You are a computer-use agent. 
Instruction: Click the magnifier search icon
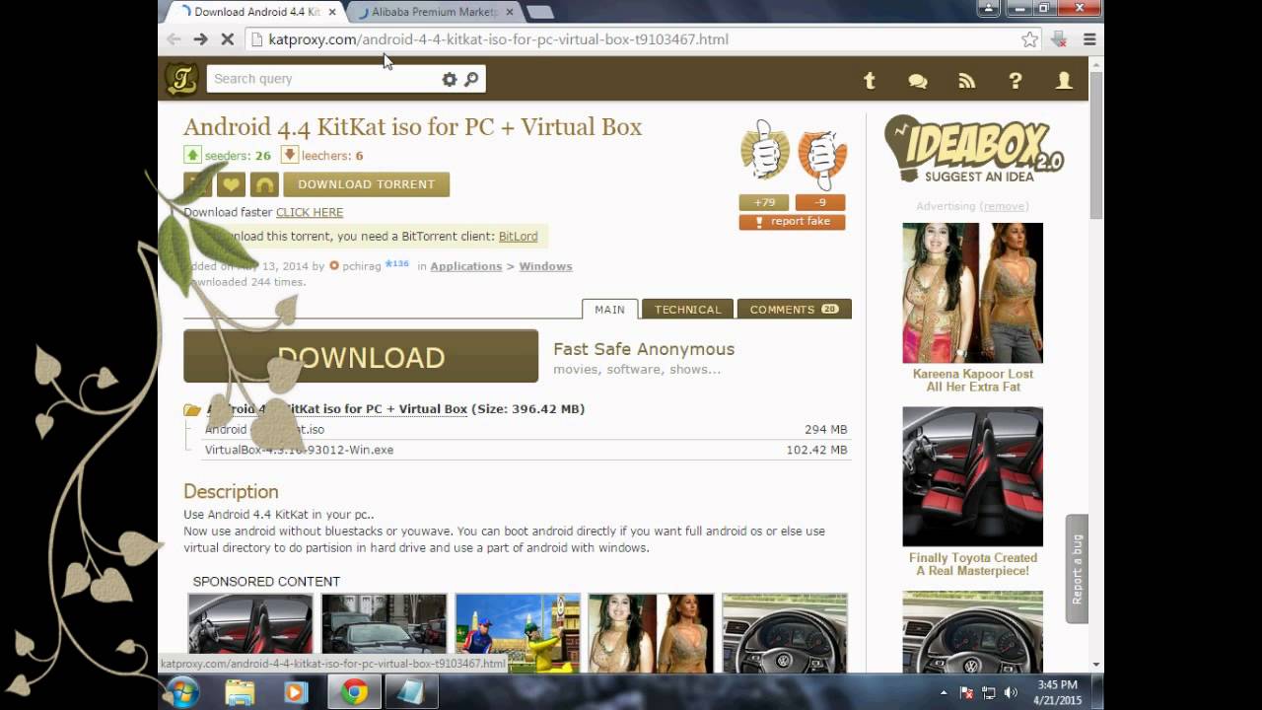(471, 79)
